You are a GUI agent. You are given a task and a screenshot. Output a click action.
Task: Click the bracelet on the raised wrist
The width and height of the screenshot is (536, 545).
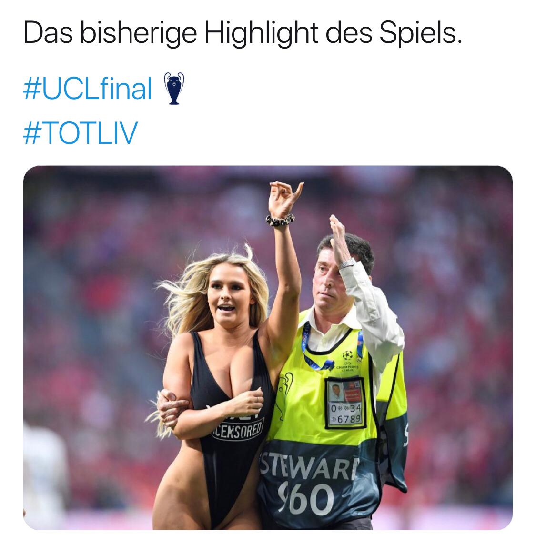click(x=280, y=221)
